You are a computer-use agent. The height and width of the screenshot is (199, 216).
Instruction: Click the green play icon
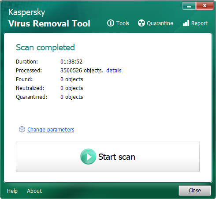[x=88, y=157]
